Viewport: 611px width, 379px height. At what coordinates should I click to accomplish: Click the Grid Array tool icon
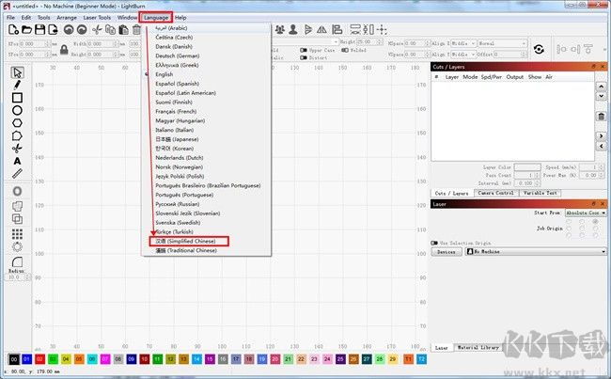pos(17,234)
